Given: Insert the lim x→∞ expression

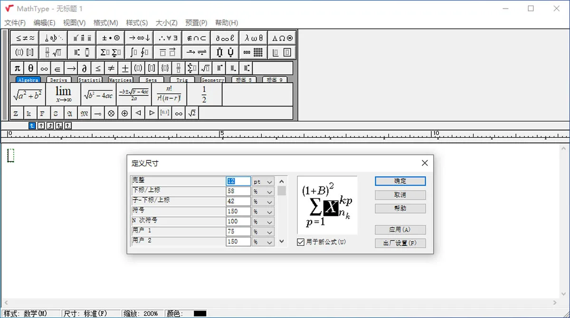Looking at the screenshot, I should pyautogui.click(x=63, y=94).
